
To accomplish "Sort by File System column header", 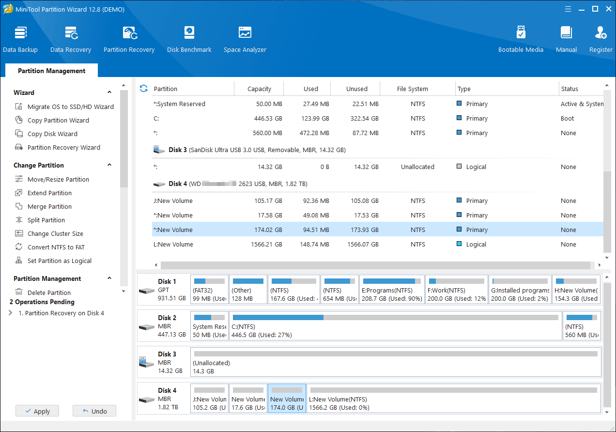I will click(x=418, y=89).
